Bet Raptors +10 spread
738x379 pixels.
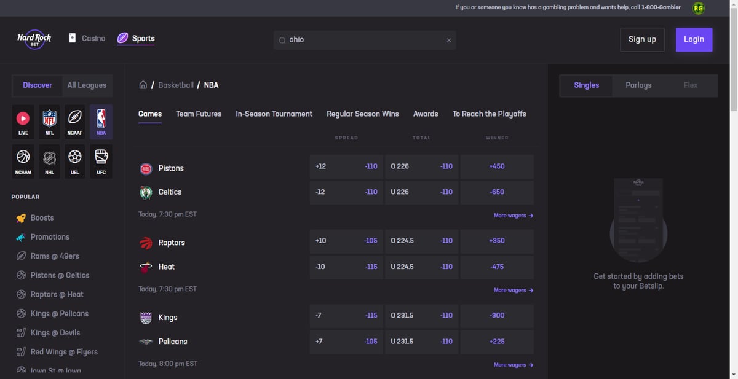[x=346, y=241]
